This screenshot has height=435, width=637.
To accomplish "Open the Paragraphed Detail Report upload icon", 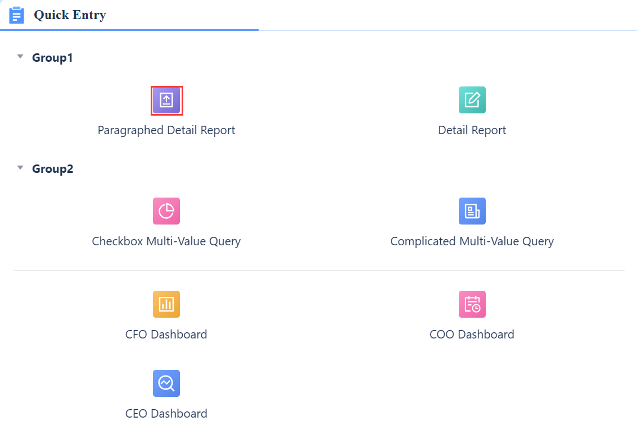I will click(x=166, y=100).
